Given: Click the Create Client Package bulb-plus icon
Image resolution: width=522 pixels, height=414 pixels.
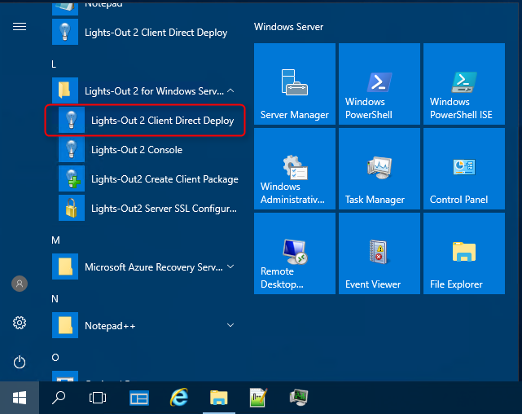Looking at the screenshot, I should pyautogui.click(x=72, y=178).
